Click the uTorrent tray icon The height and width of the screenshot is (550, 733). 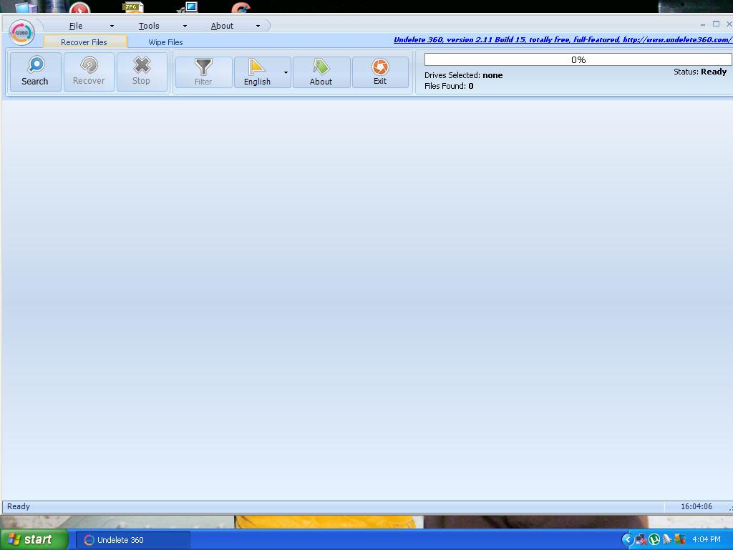[x=654, y=540]
